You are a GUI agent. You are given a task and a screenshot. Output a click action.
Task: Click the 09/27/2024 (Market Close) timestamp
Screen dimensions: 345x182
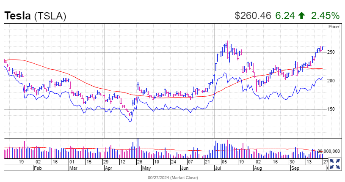[173, 178]
